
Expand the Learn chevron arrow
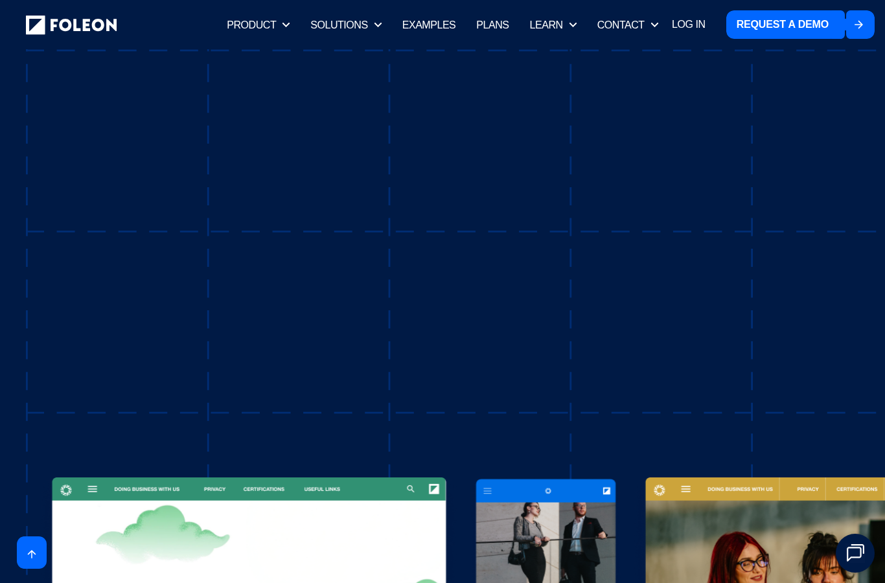pos(573,25)
